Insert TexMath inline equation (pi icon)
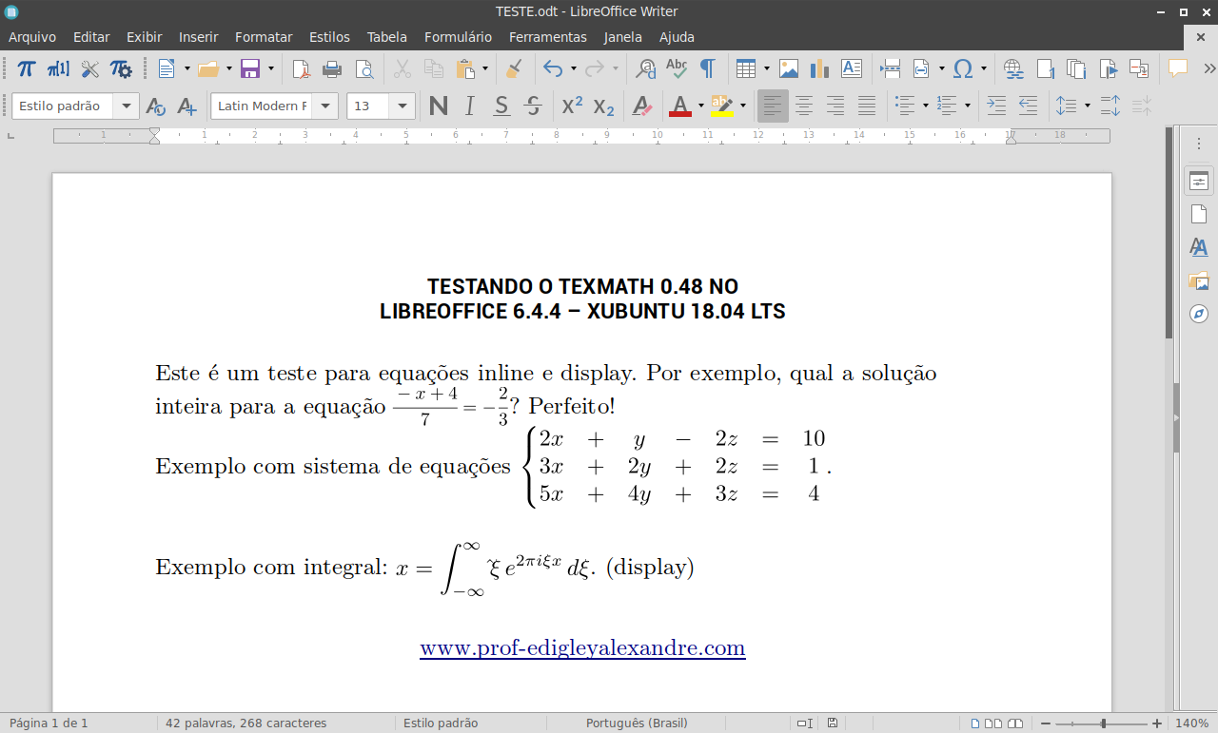The width and height of the screenshot is (1218, 733). click(x=27, y=68)
